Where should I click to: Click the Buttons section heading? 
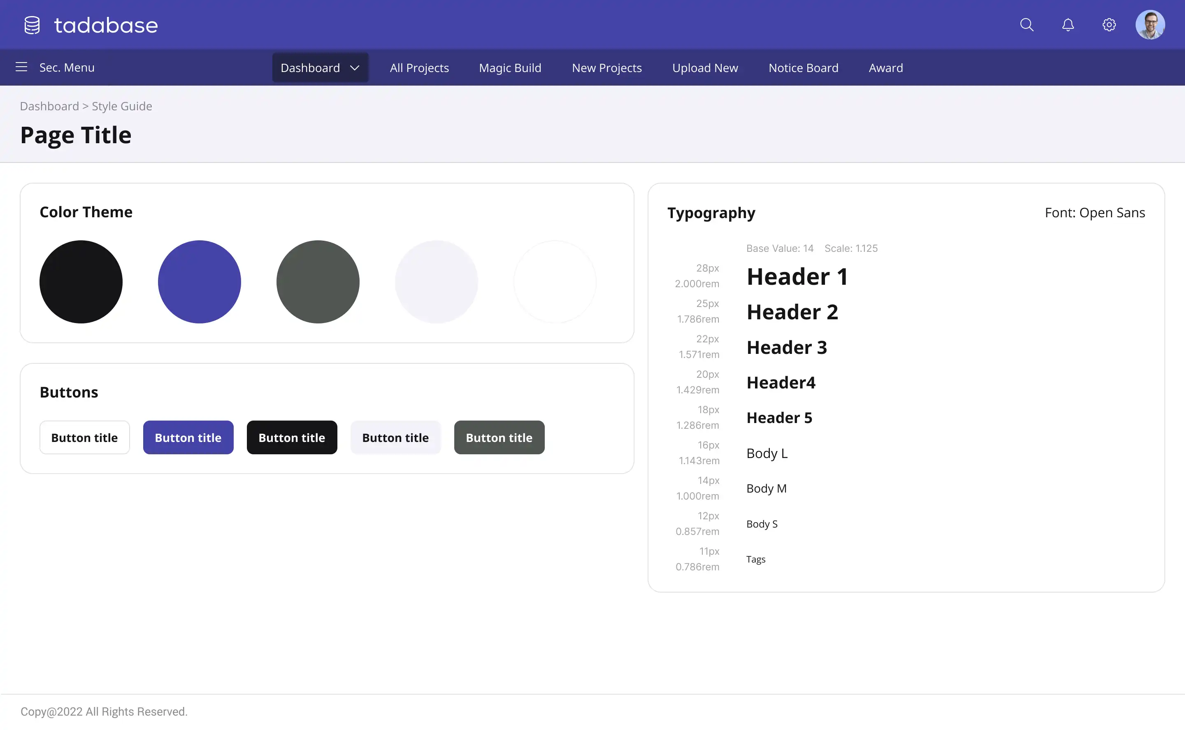point(69,392)
